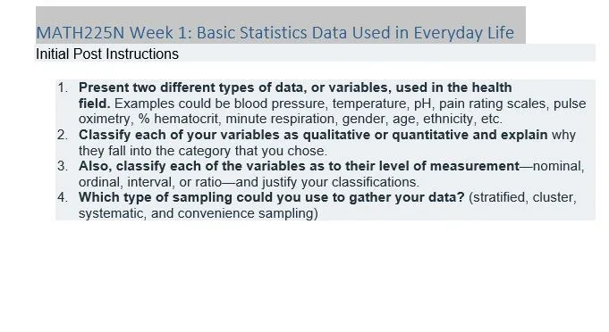Click the word 'hematocrit' in item one
Image resolution: width=609 pixels, height=332 pixels.
click(186, 119)
